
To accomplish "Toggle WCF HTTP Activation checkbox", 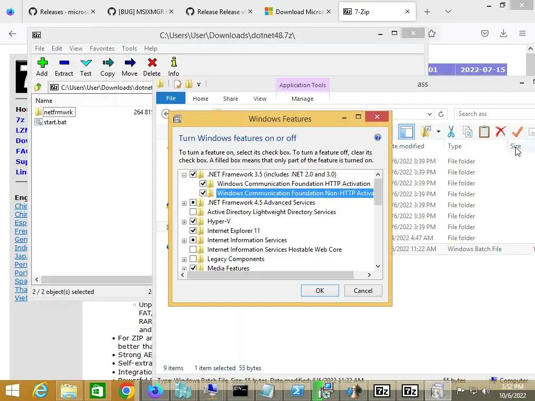I will point(203,184).
